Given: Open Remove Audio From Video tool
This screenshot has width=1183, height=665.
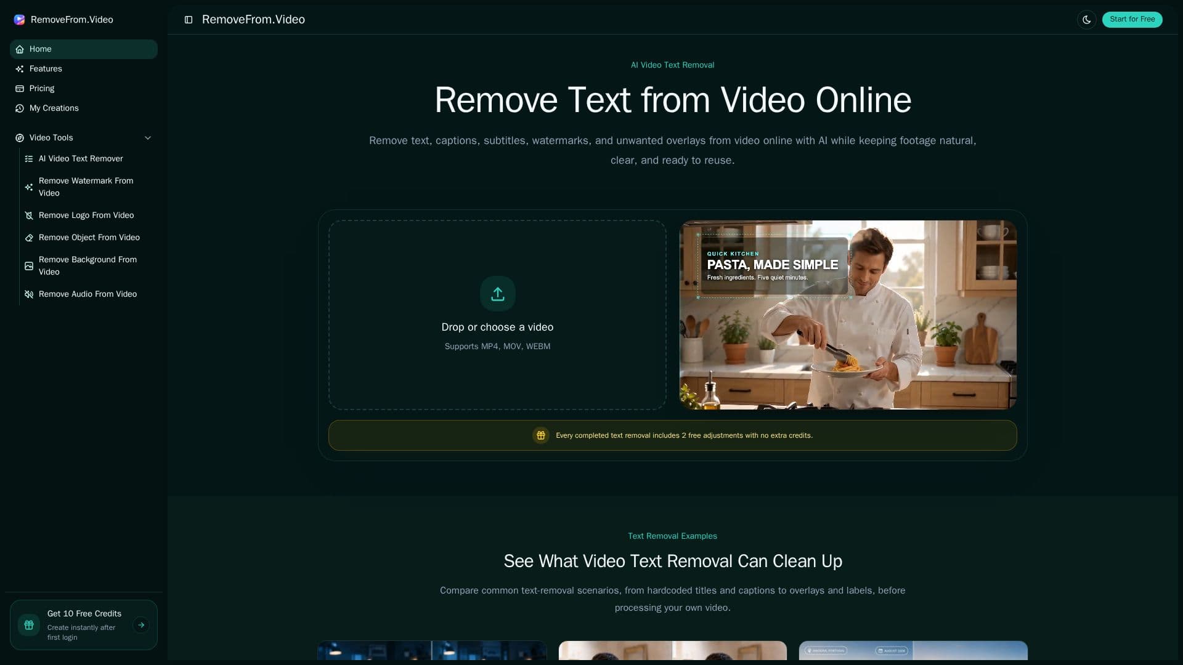Looking at the screenshot, I should (89, 294).
